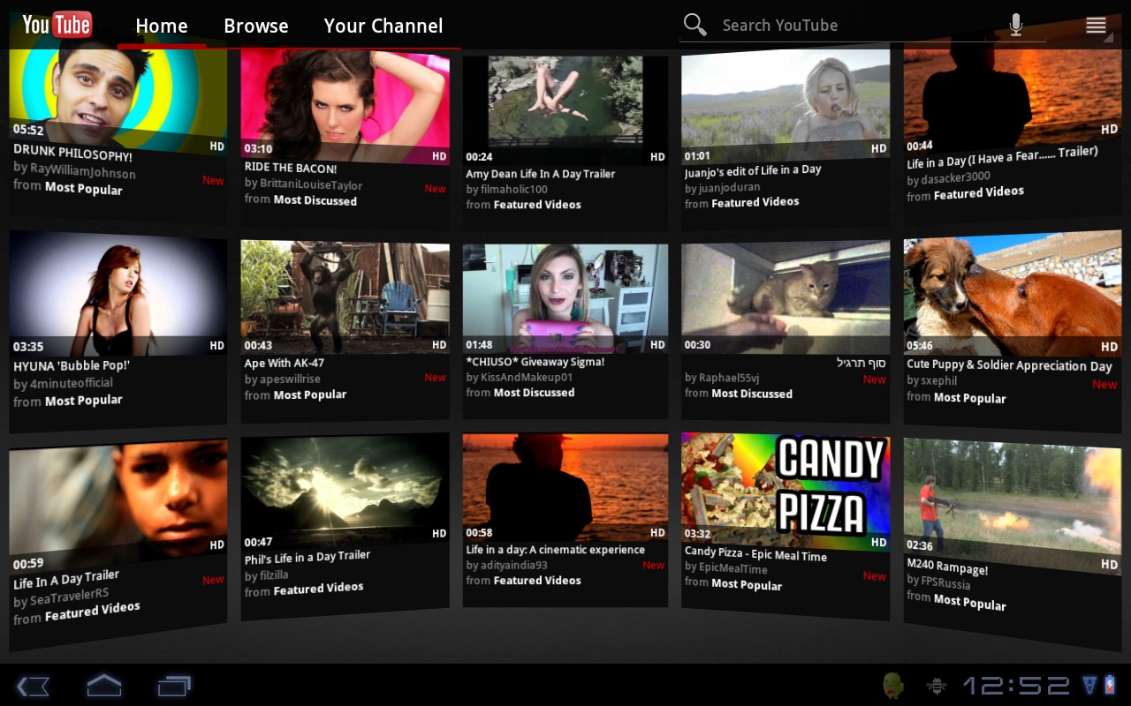Screen dimensions: 1131x706
Task: Click the search magnifier icon
Action: click(x=695, y=25)
